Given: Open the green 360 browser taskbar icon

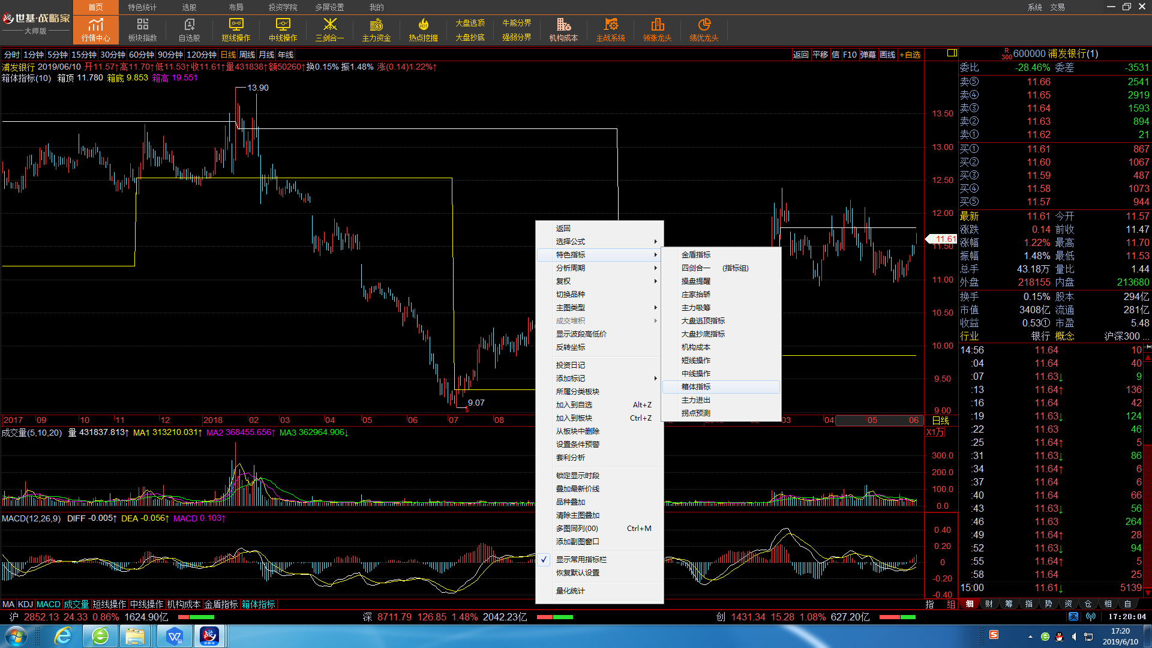Looking at the screenshot, I should (x=100, y=636).
